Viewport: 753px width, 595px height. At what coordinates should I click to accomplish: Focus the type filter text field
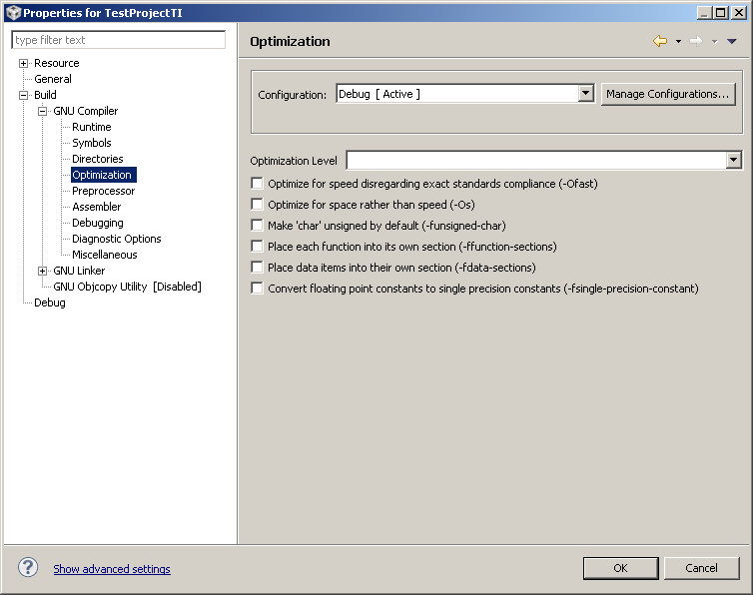[118, 40]
